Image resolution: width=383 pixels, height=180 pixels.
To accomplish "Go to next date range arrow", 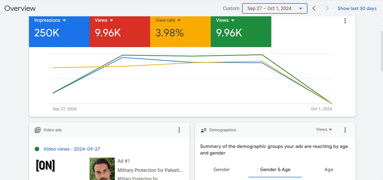I will (327, 8).
